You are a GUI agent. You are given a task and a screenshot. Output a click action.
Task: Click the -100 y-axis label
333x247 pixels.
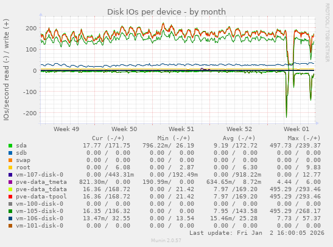[30, 92]
